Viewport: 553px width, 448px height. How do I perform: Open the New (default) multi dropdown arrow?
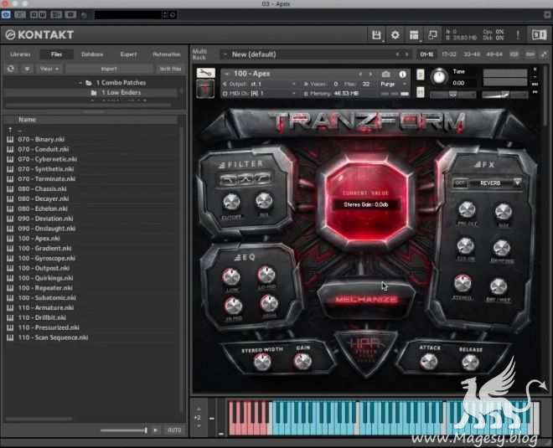(225, 54)
